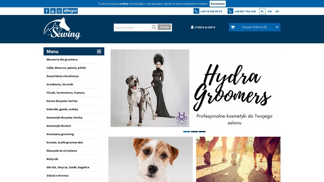The height and width of the screenshot is (182, 324).
Task: Open the YouTube channel icon
Action: pyautogui.click(x=53, y=11)
